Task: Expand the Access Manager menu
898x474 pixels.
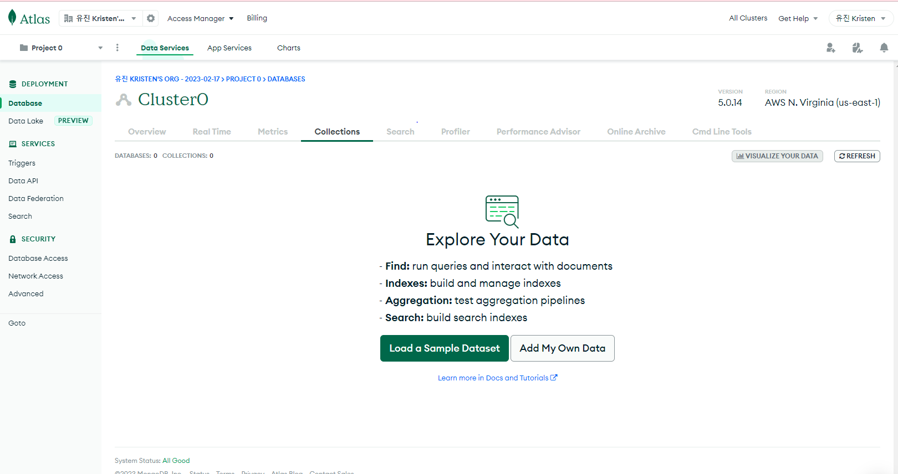Action: [201, 18]
